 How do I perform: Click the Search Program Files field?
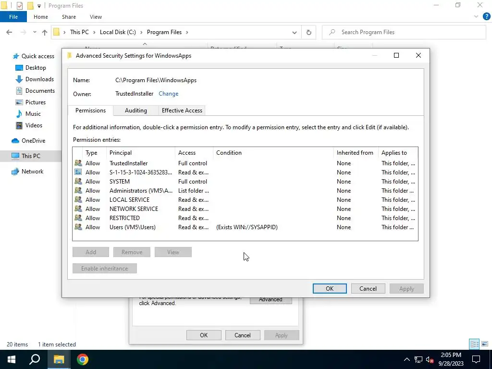[x=404, y=32]
